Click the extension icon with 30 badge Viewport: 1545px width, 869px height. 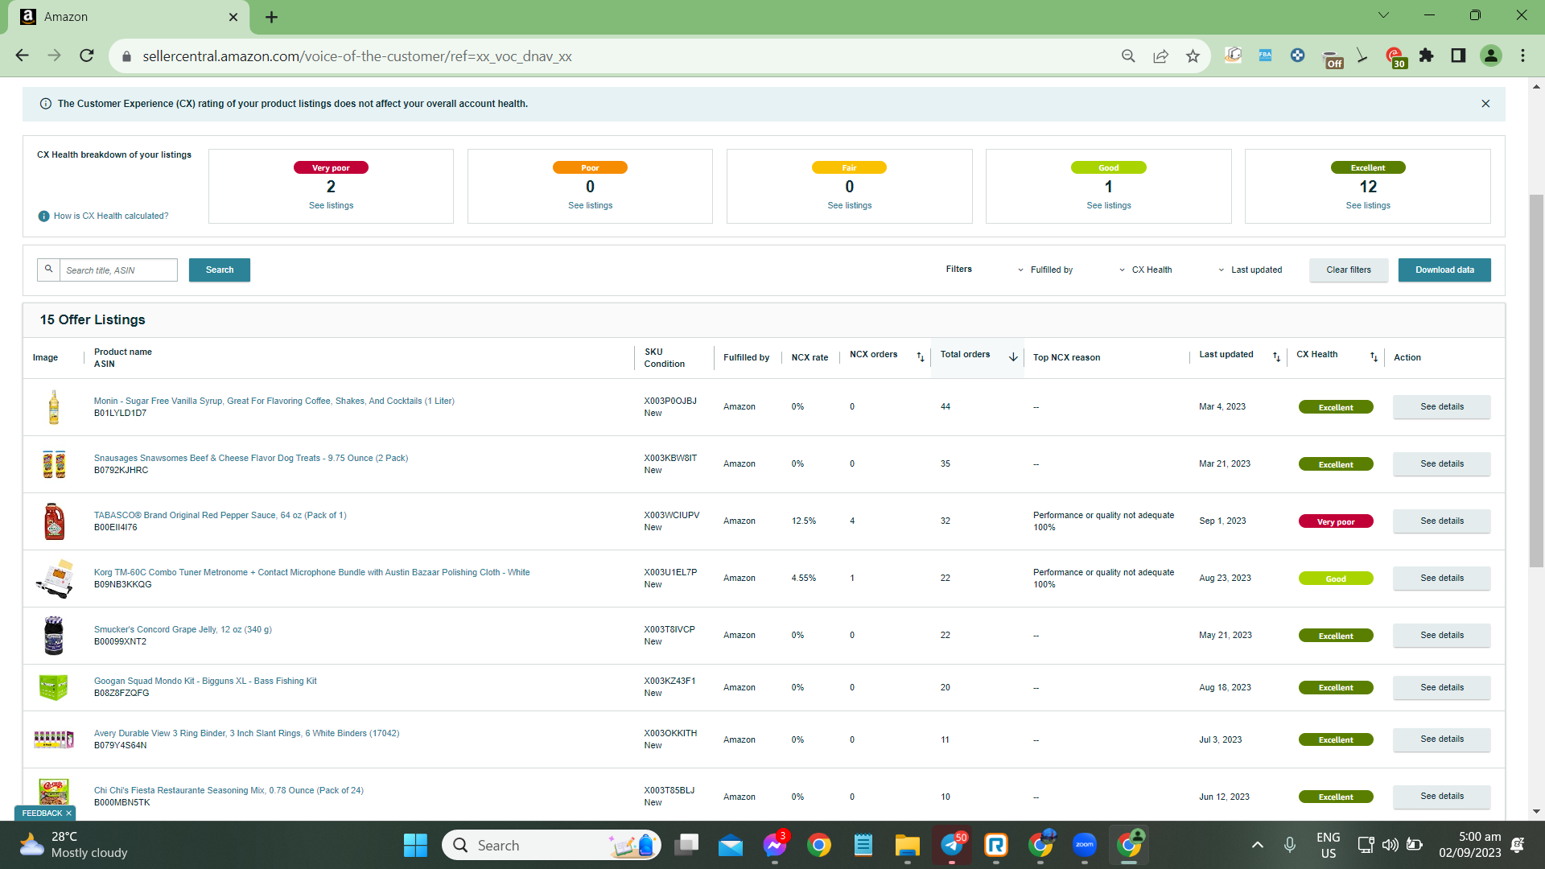[x=1395, y=57]
